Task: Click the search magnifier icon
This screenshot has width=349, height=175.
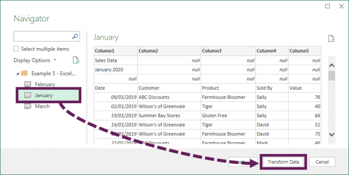Action: tap(75, 36)
